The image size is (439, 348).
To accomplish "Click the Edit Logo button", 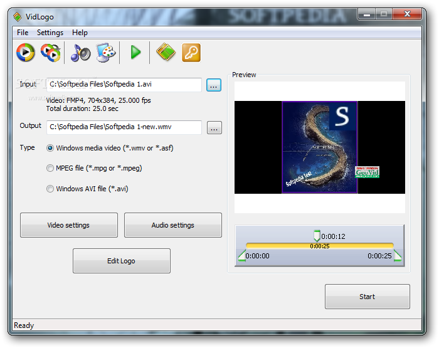I will [x=122, y=261].
